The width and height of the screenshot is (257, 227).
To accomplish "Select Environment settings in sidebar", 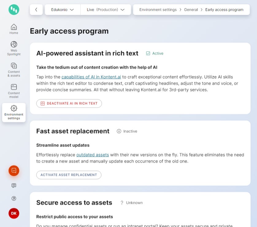I will click(14, 112).
